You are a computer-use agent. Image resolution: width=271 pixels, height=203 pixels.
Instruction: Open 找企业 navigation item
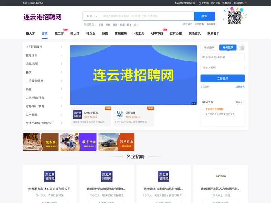91,33
